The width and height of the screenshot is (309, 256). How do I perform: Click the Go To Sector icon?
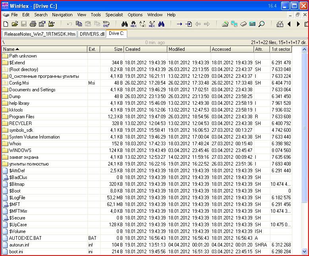[x=189, y=24]
